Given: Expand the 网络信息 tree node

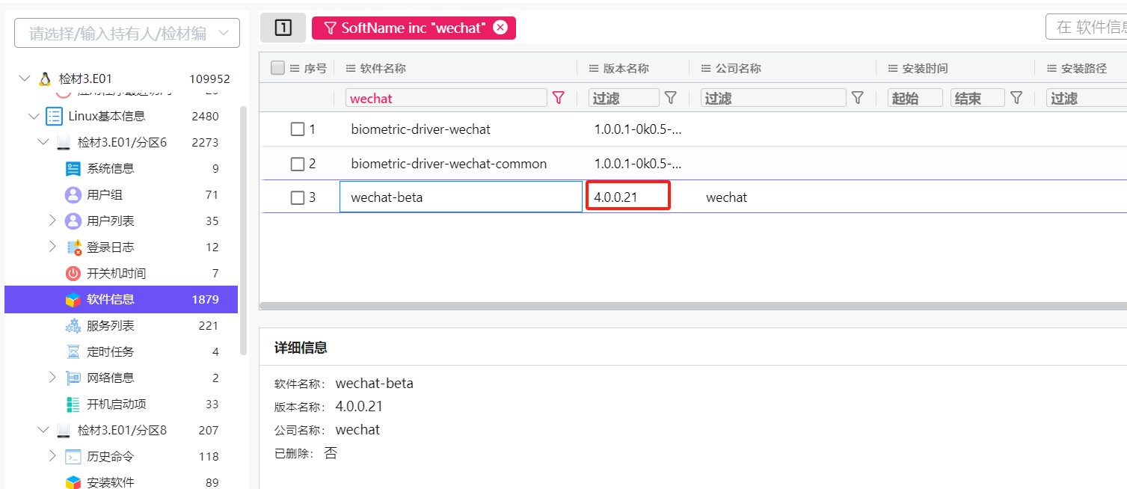Looking at the screenshot, I should pos(52,378).
